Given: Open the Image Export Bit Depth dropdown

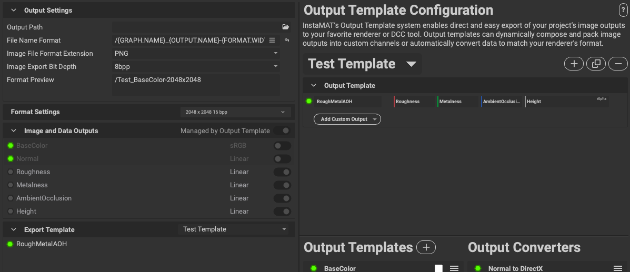Looking at the screenshot, I should coord(196,67).
